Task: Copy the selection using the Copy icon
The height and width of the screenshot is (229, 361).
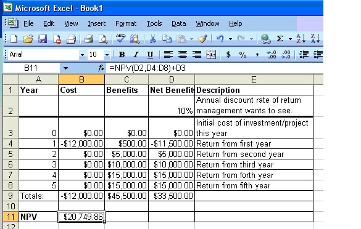Action: pyautogui.click(x=167, y=39)
